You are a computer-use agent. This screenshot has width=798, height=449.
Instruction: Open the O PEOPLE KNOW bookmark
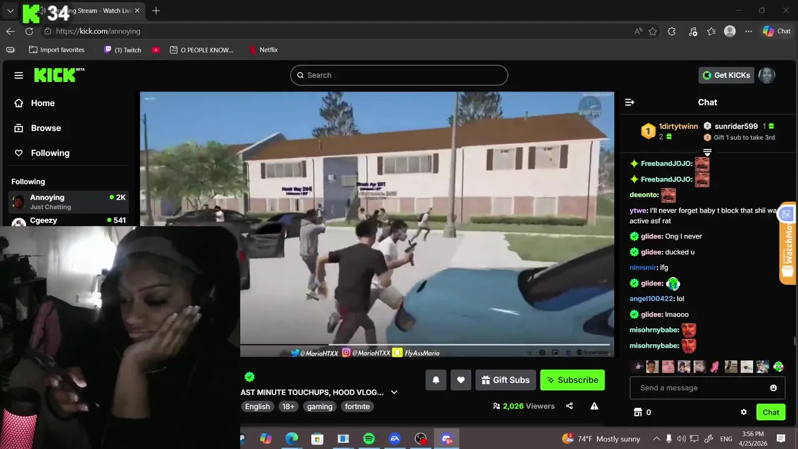[201, 50]
